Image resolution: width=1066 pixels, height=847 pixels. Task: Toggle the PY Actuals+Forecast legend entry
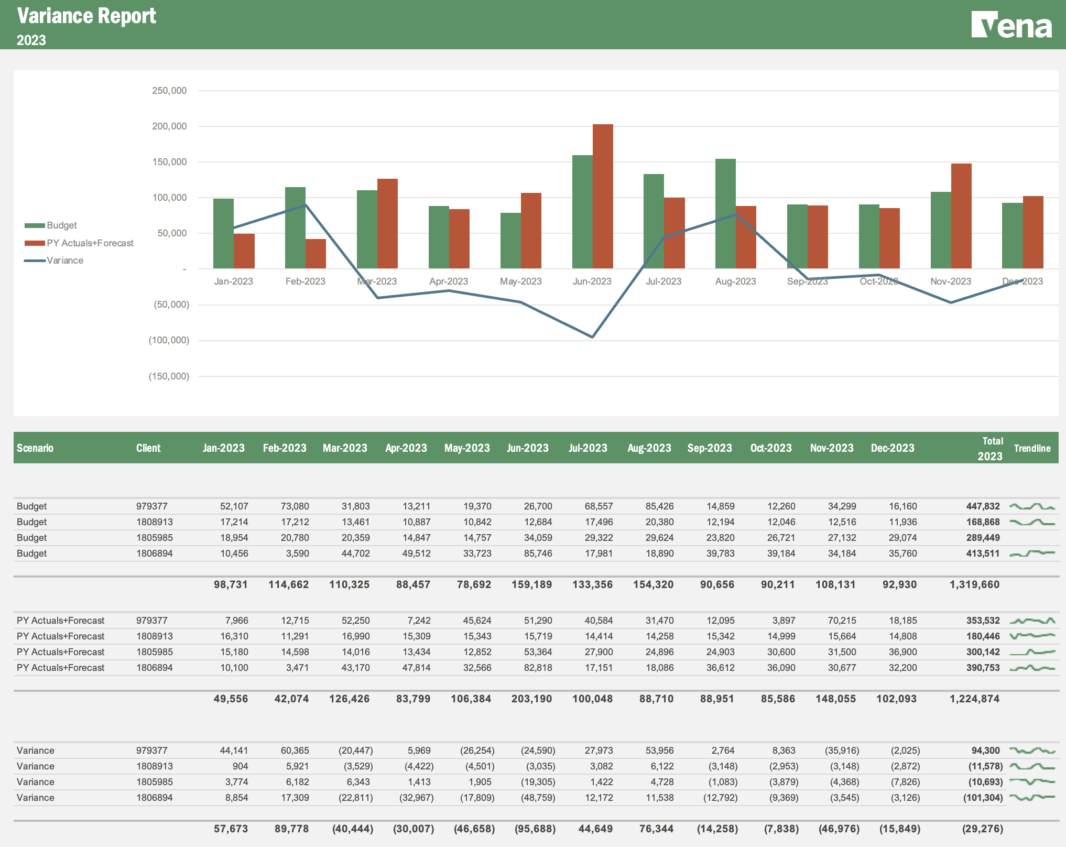coord(90,243)
